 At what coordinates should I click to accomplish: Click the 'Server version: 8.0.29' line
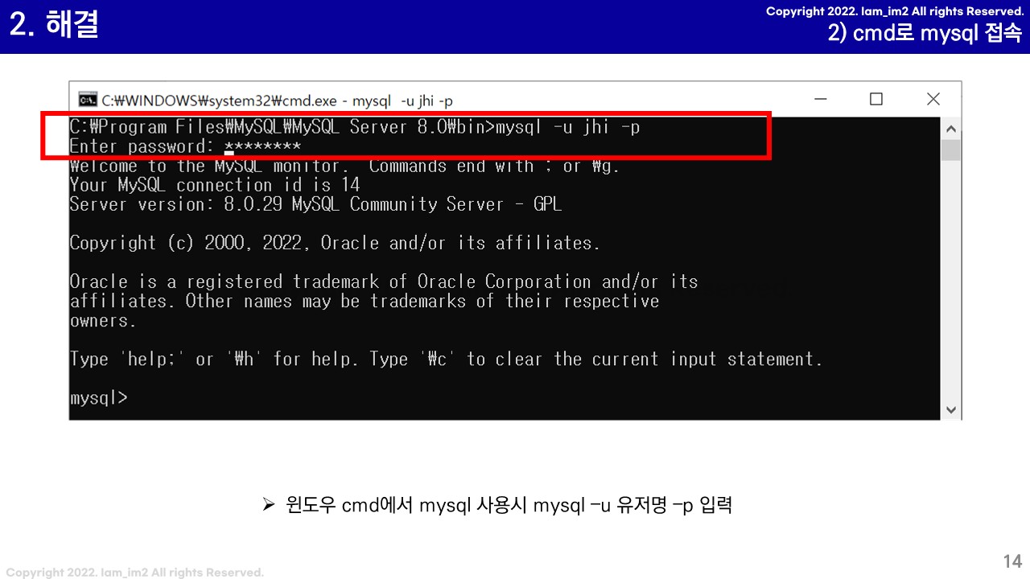click(x=315, y=204)
